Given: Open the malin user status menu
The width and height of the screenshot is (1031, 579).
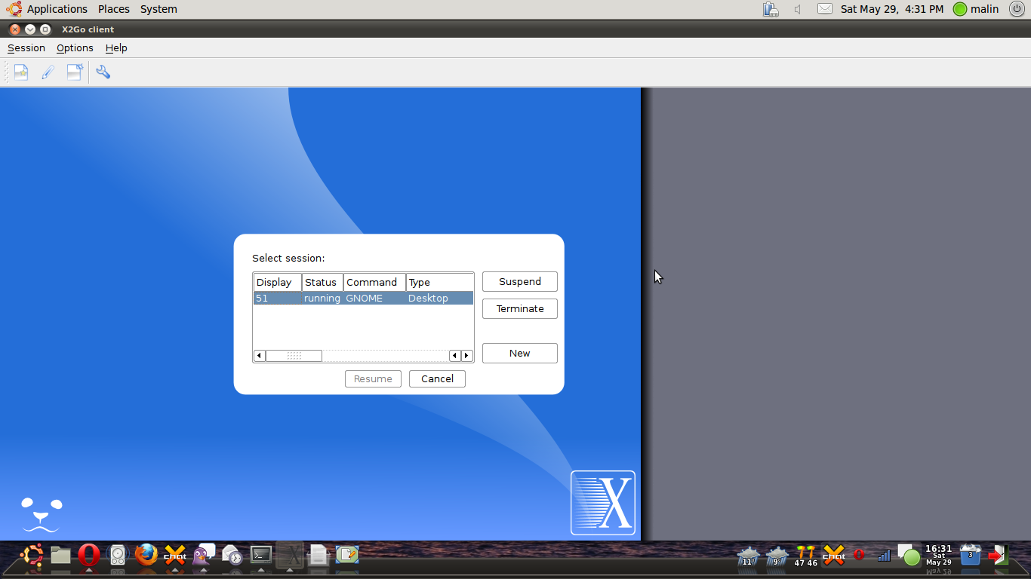Looking at the screenshot, I should coord(976,9).
